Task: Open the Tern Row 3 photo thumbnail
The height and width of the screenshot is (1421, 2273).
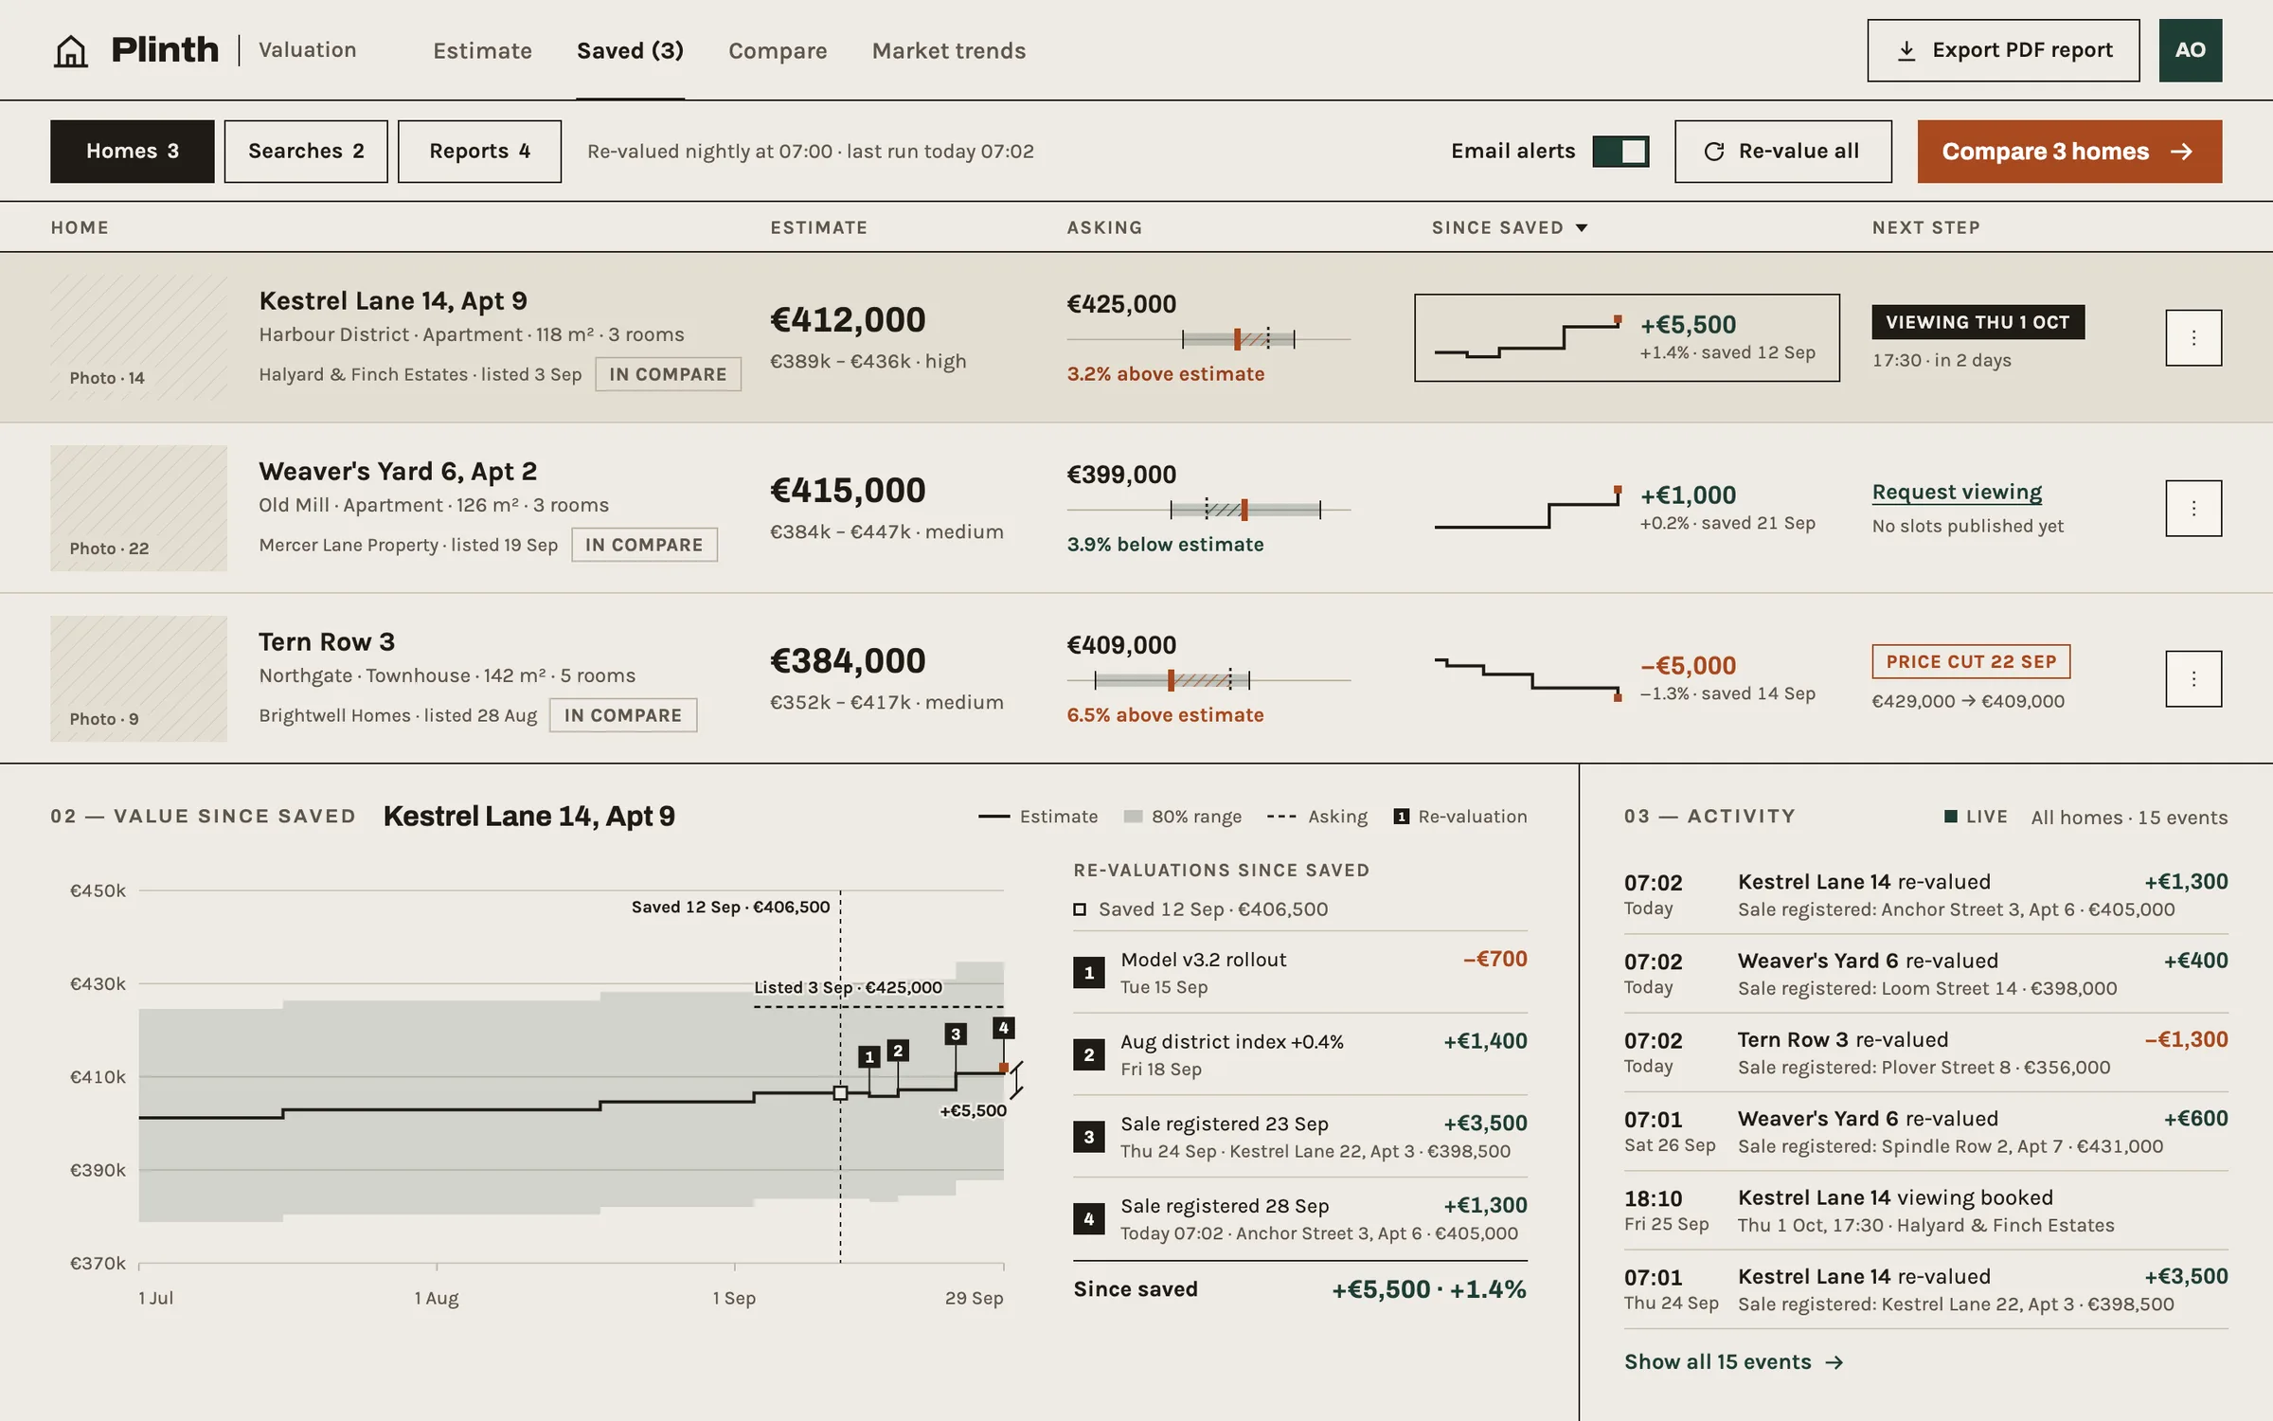Action: [138, 678]
